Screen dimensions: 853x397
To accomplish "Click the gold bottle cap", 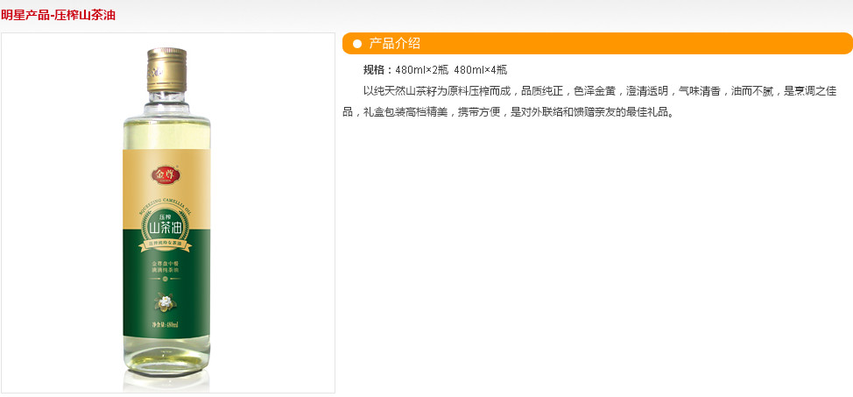I will pyautogui.click(x=167, y=70).
